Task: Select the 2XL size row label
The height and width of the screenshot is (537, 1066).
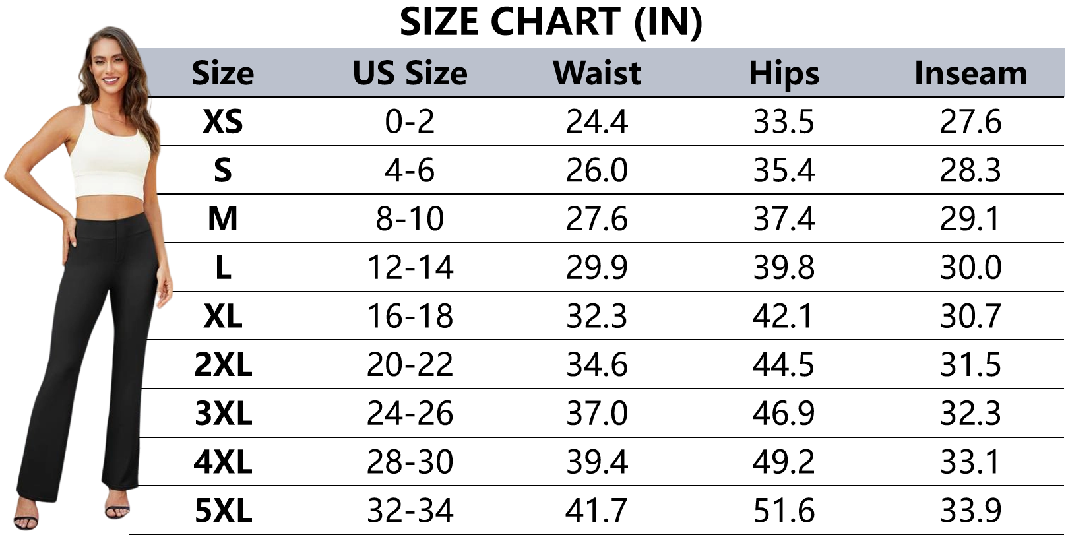Action: pyautogui.click(x=223, y=365)
